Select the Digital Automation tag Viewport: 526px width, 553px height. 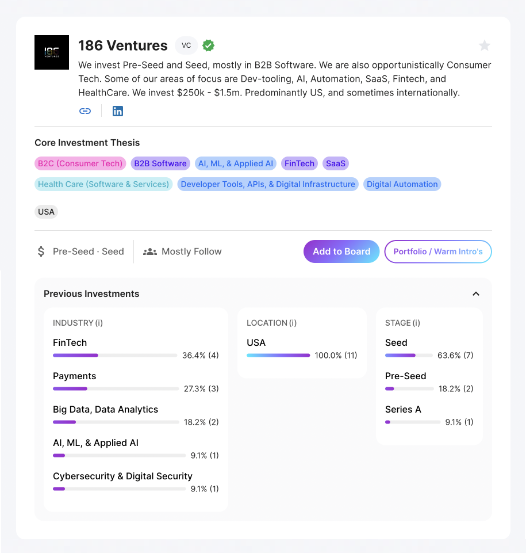(402, 185)
